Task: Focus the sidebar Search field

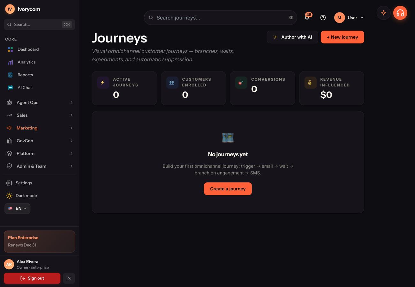Action: pyautogui.click(x=40, y=25)
